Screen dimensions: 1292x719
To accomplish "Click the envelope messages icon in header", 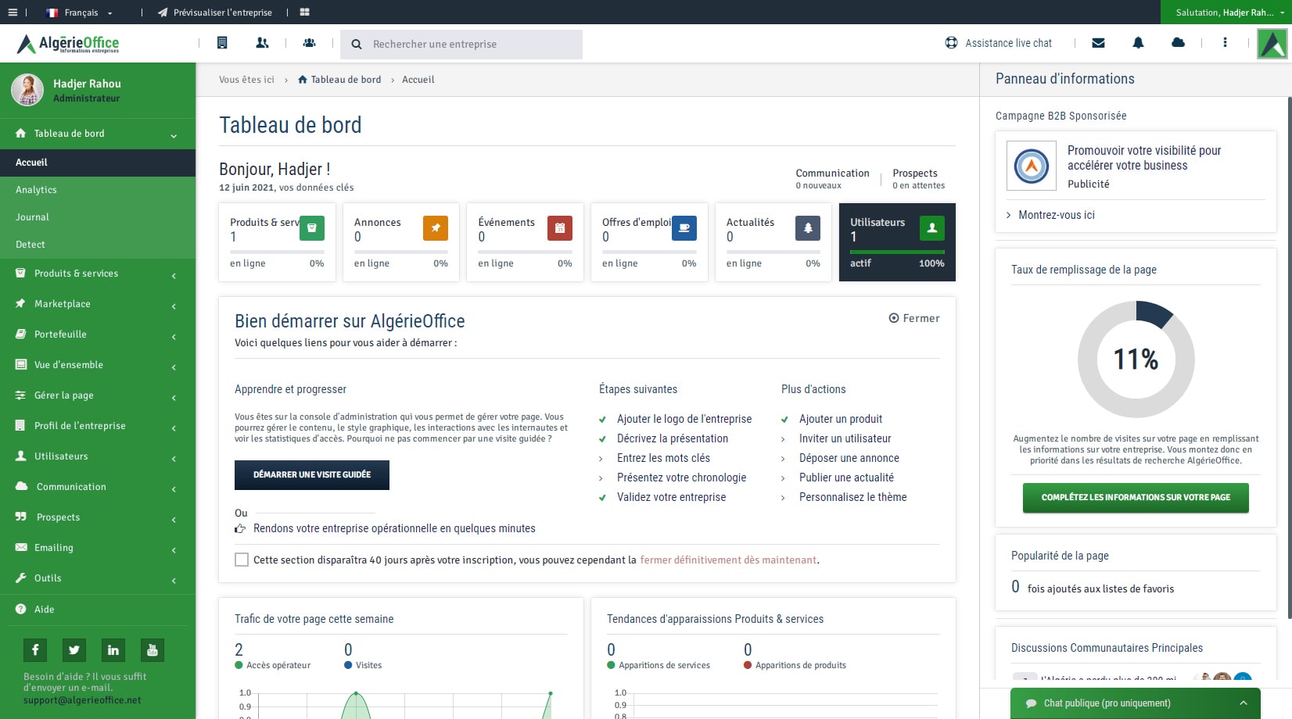I will point(1098,43).
